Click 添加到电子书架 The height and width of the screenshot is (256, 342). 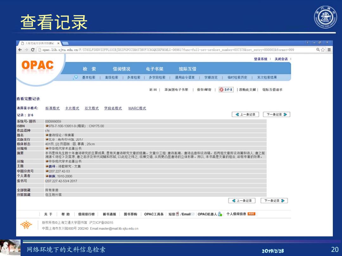[176, 90]
